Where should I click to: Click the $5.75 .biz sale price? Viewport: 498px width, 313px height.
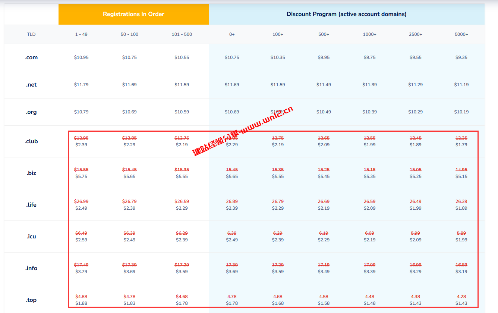[81, 176]
